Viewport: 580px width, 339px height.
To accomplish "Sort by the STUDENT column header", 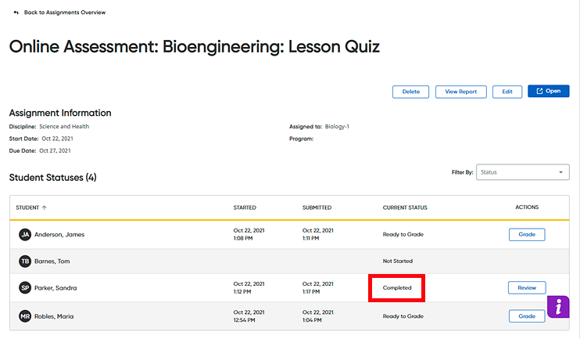I will [x=27, y=207].
